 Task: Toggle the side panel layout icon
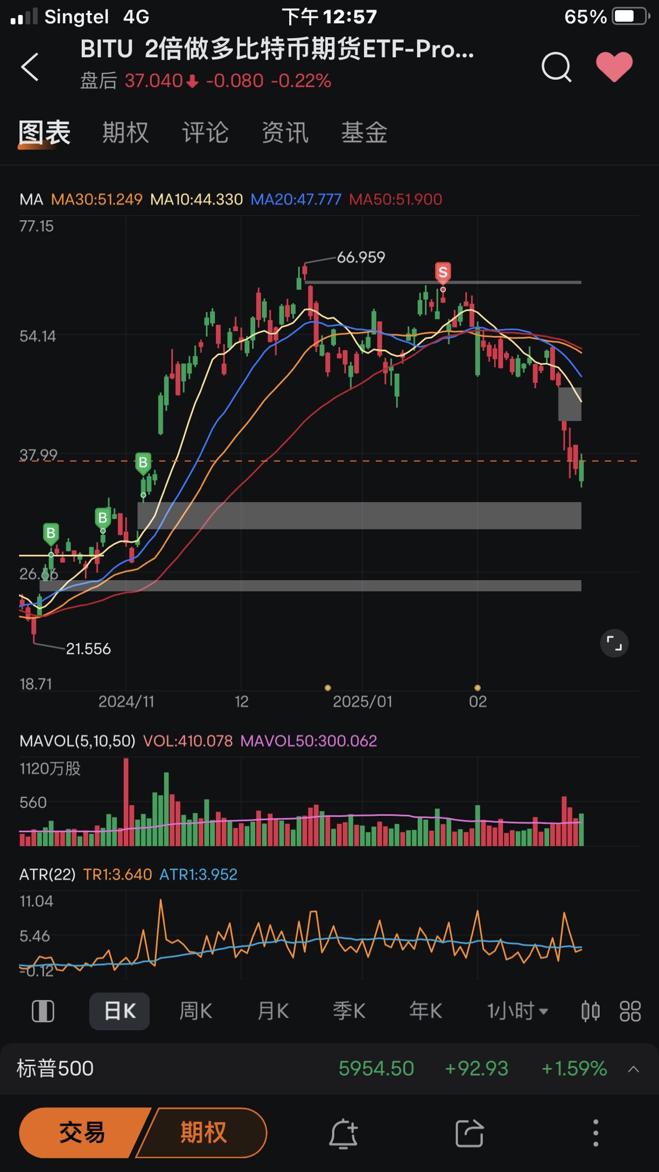click(x=43, y=1011)
